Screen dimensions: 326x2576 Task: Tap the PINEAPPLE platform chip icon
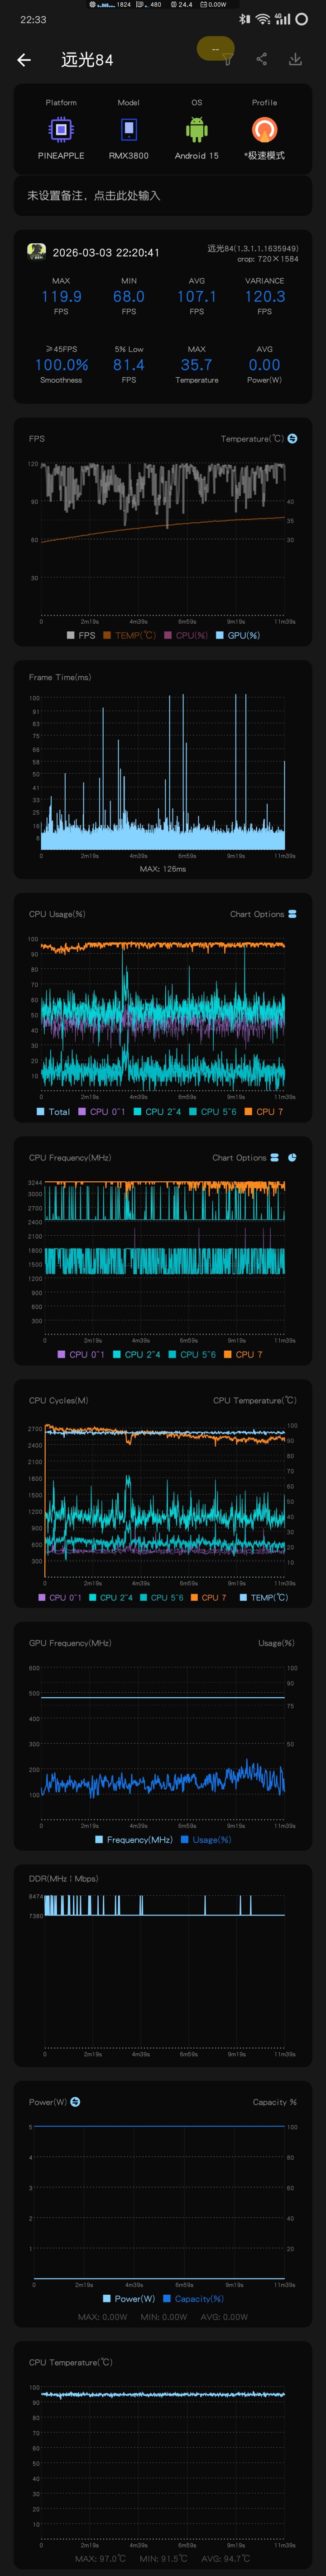(61, 129)
